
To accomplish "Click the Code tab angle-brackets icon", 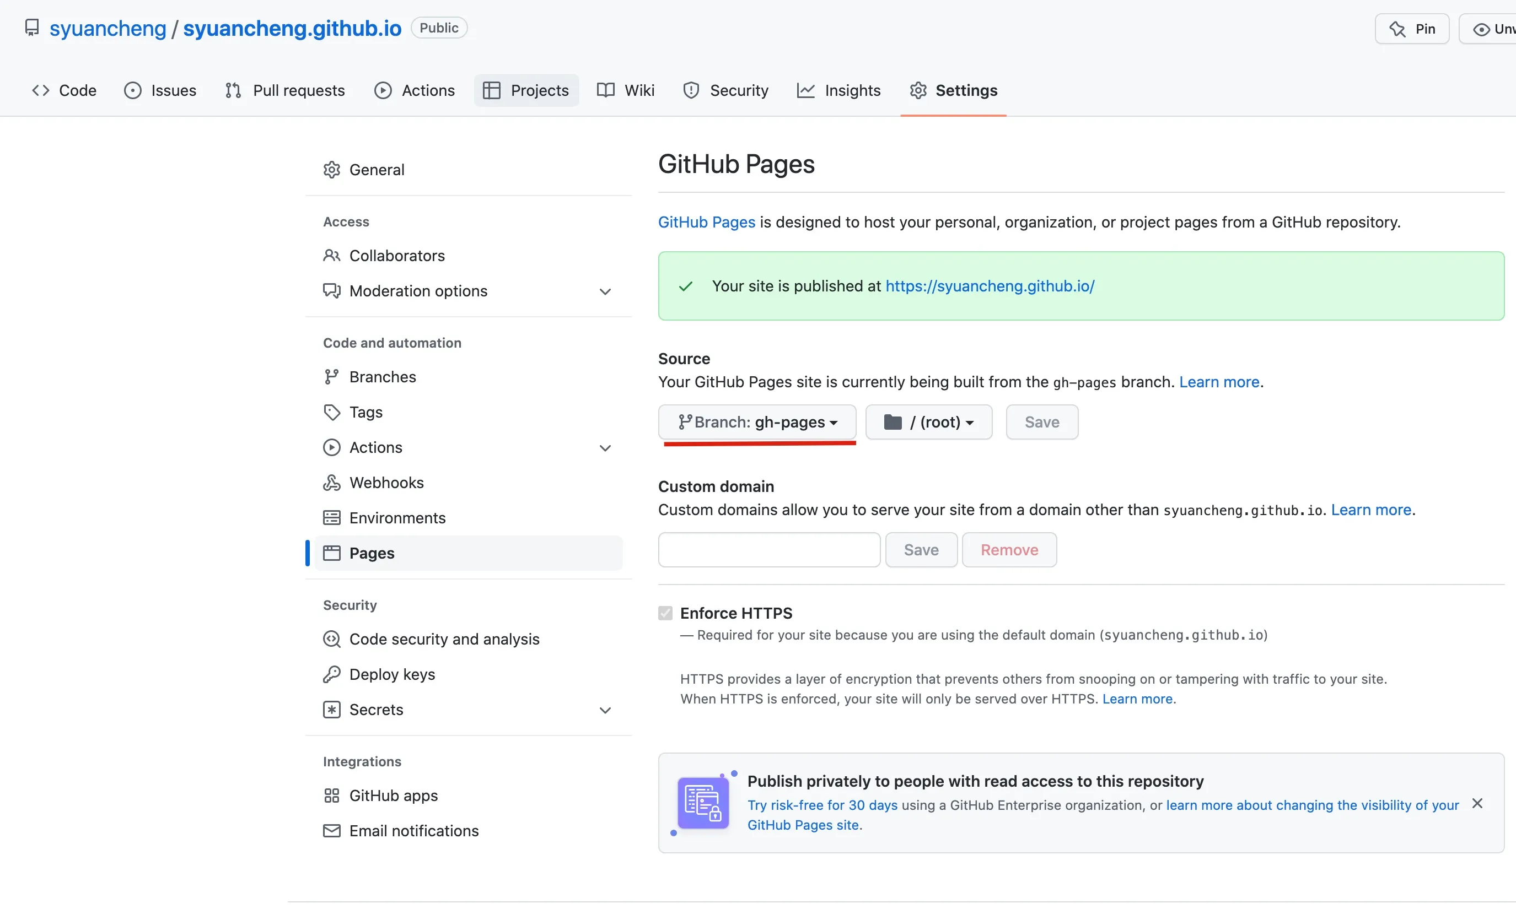I will click(x=40, y=91).
